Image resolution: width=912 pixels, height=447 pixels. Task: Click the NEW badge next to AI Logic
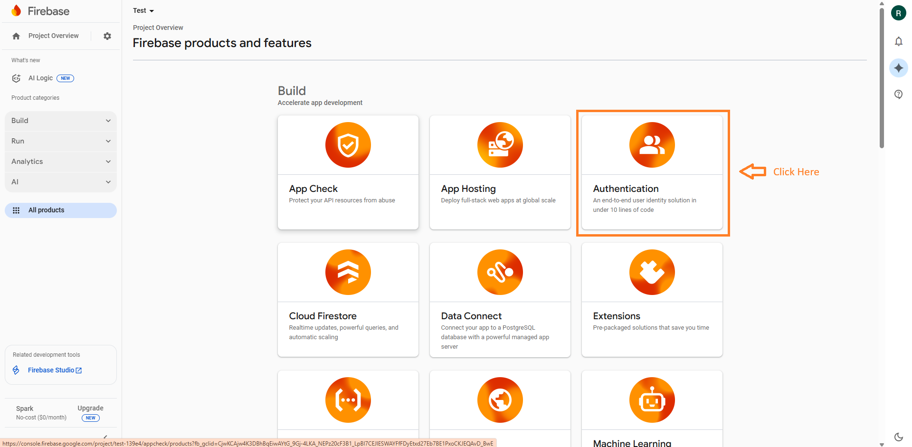(66, 78)
